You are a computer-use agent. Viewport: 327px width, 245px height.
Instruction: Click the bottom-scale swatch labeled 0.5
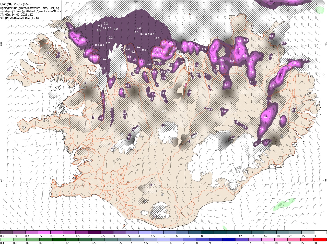[33, 239]
